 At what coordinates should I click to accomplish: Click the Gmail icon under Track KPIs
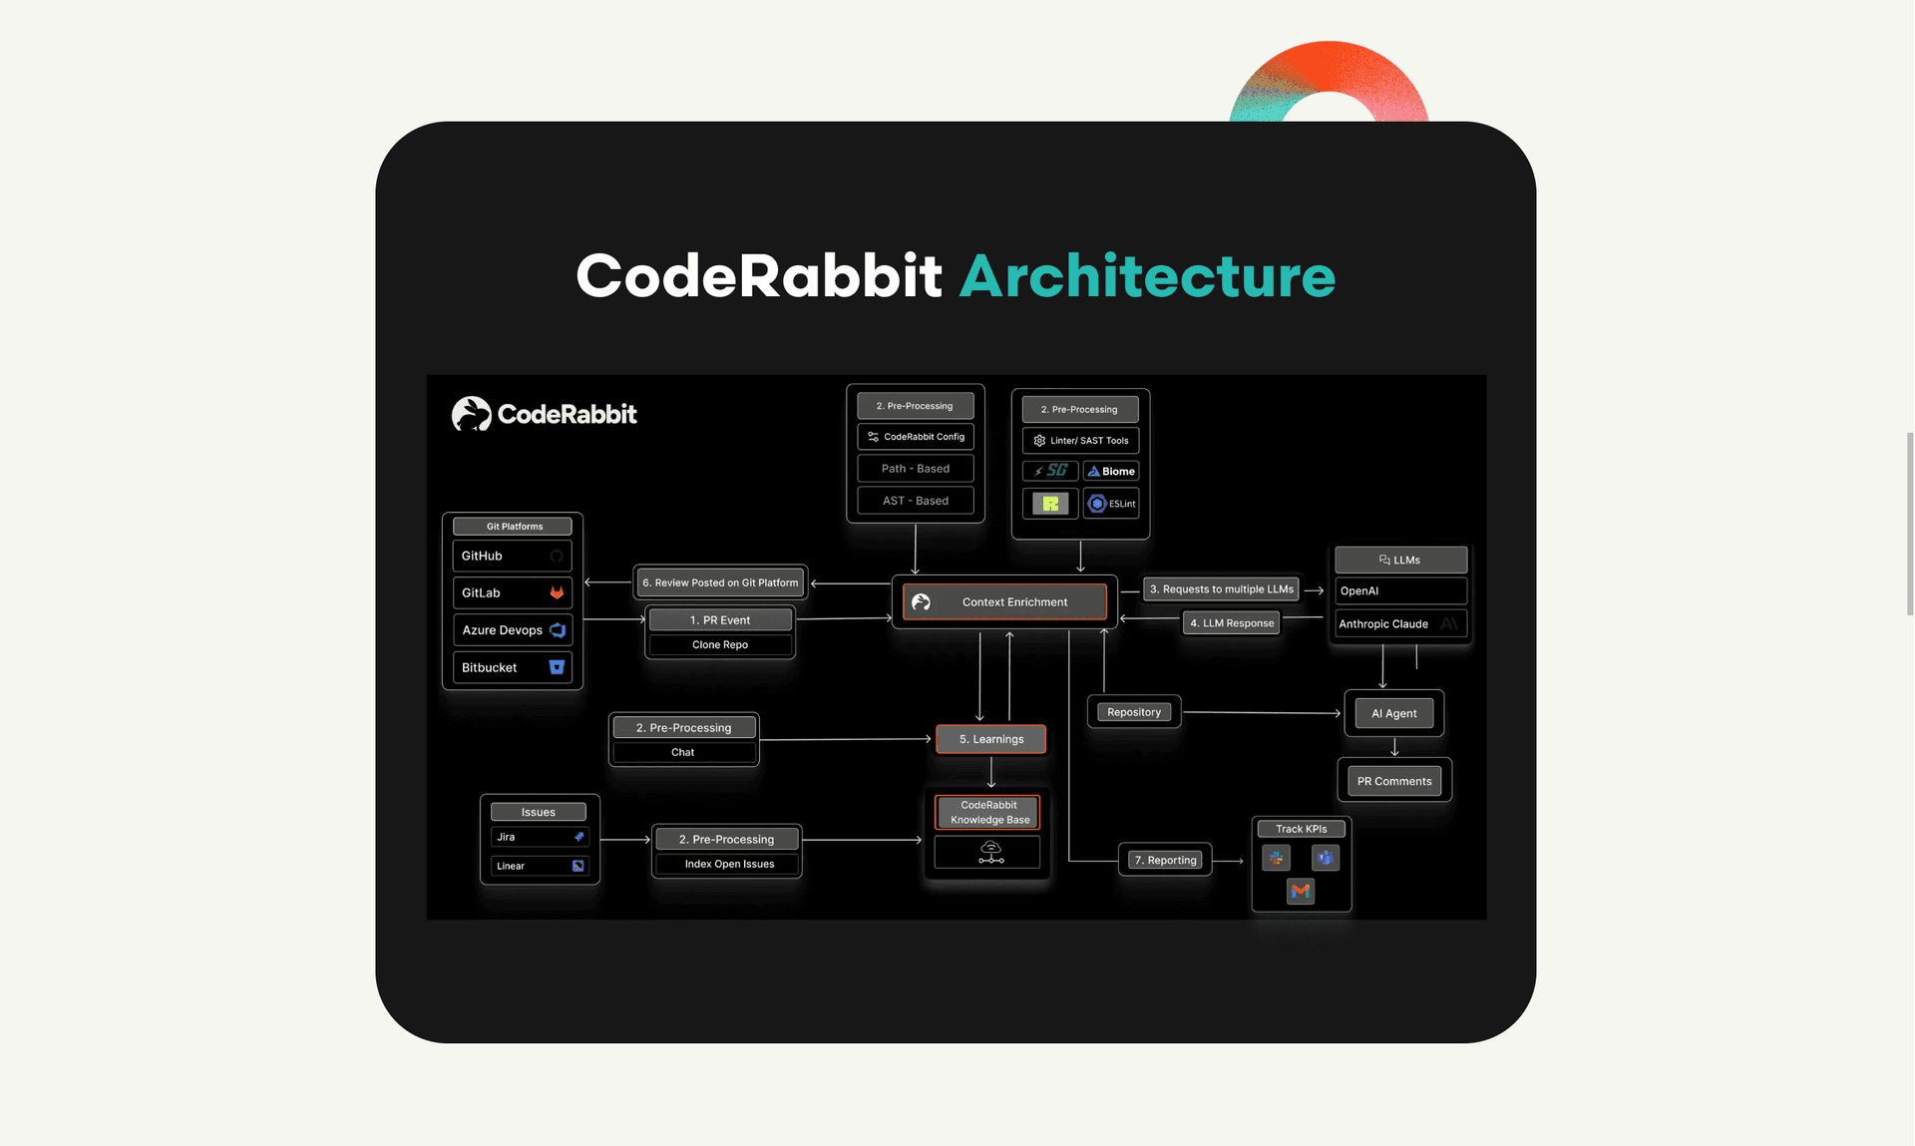tap(1300, 891)
